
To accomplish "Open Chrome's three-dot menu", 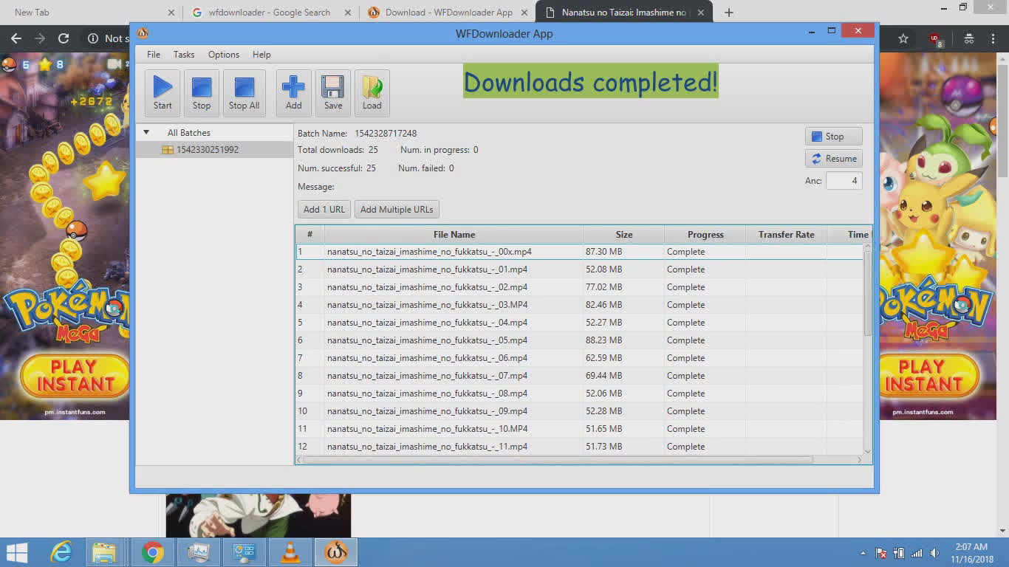I will pyautogui.click(x=992, y=38).
